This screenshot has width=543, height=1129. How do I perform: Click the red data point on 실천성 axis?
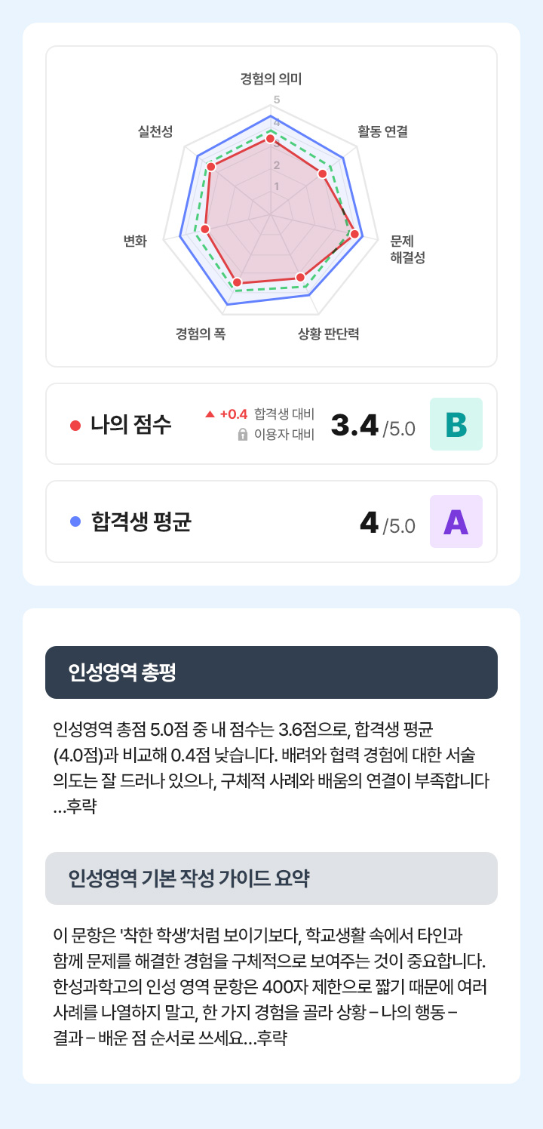pos(211,166)
